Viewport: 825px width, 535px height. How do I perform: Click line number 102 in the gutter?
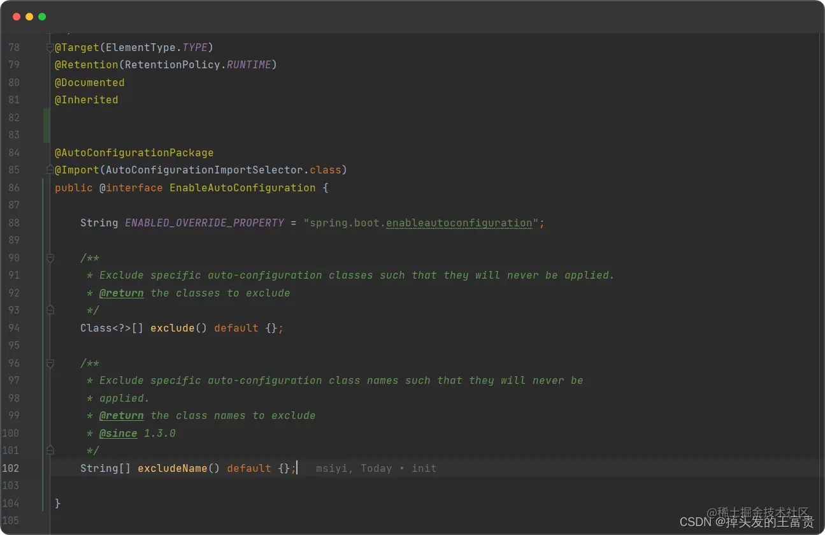click(x=11, y=469)
